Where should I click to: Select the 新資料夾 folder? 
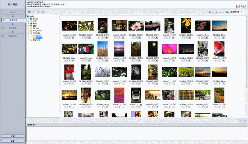point(36,40)
